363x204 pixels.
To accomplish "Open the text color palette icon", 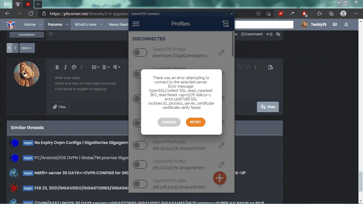I will point(74,67).
